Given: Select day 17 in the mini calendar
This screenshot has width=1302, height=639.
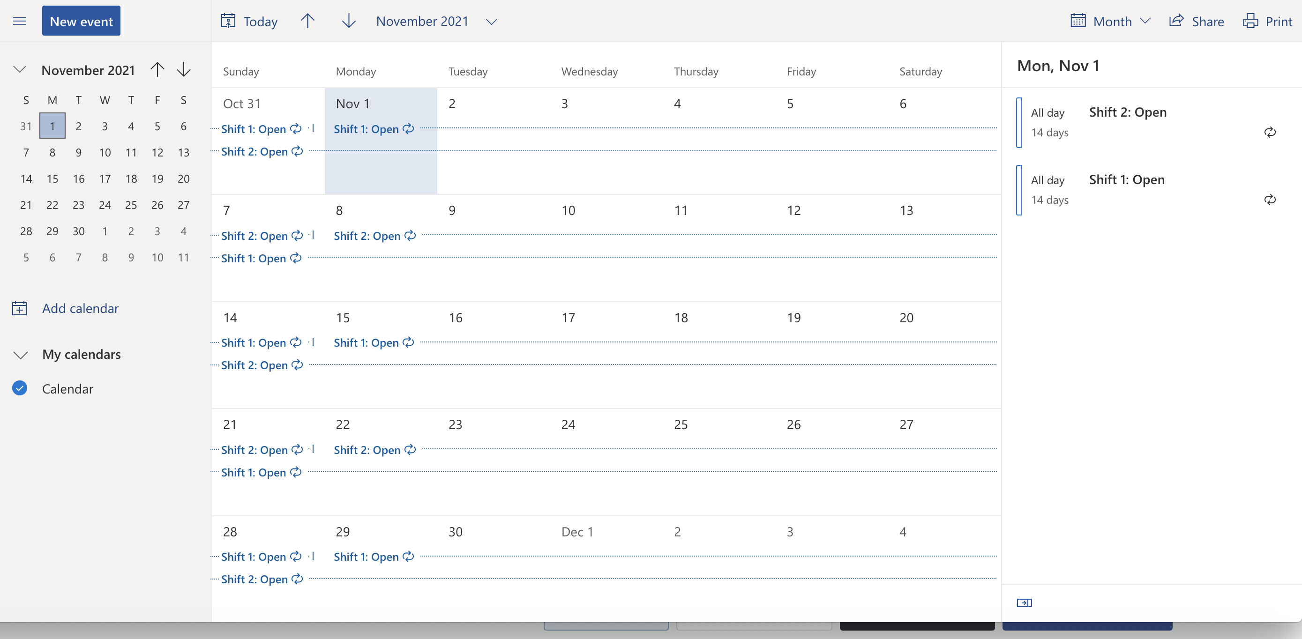Looking at the screenshot, I should tap(105, 179).
